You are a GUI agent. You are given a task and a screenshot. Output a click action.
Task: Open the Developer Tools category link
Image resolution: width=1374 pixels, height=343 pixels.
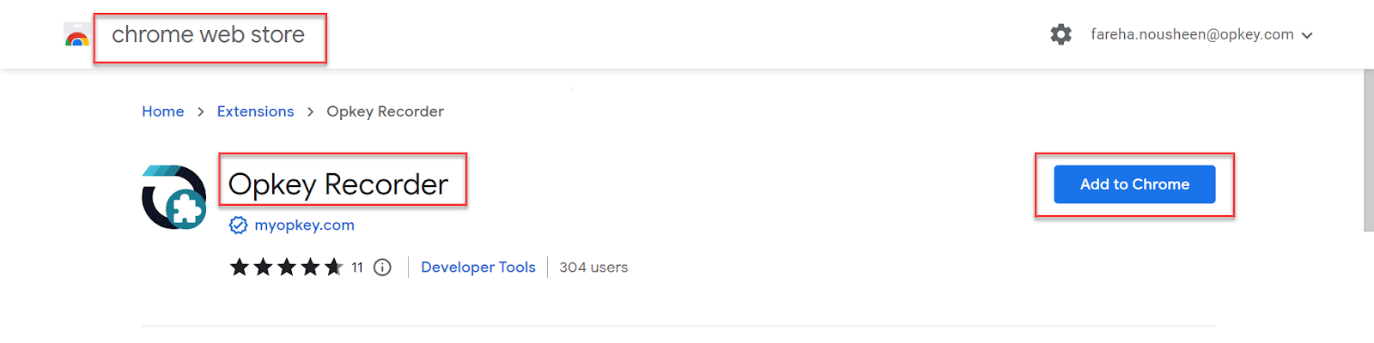click(478, 268)
